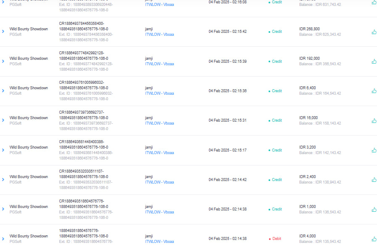
Task: Click the amount IDR 16,000
Action: tap(308, 118)
